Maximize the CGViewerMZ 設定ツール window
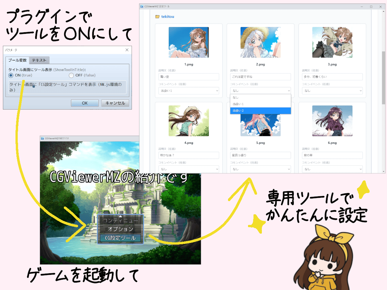This screenshot has width=387, height=290. (371, 6)
